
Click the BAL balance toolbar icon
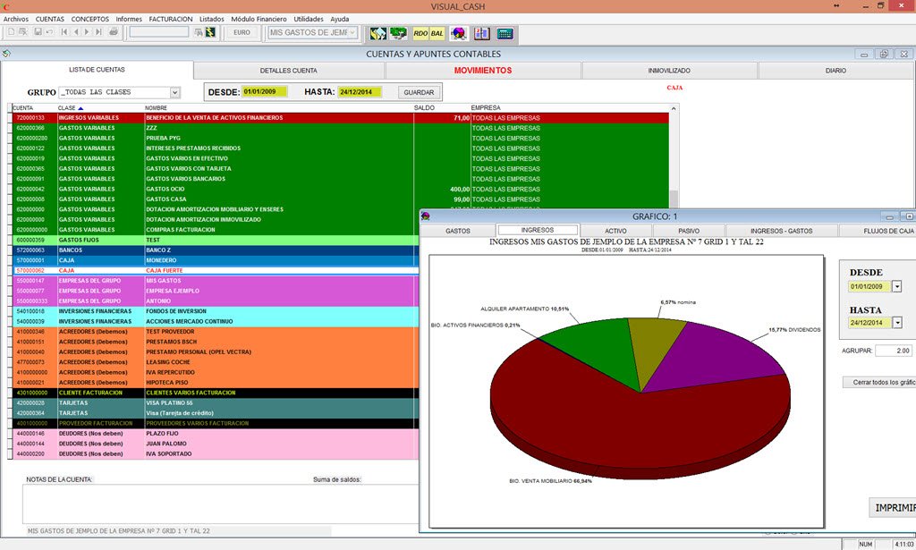tap(437, 33)
